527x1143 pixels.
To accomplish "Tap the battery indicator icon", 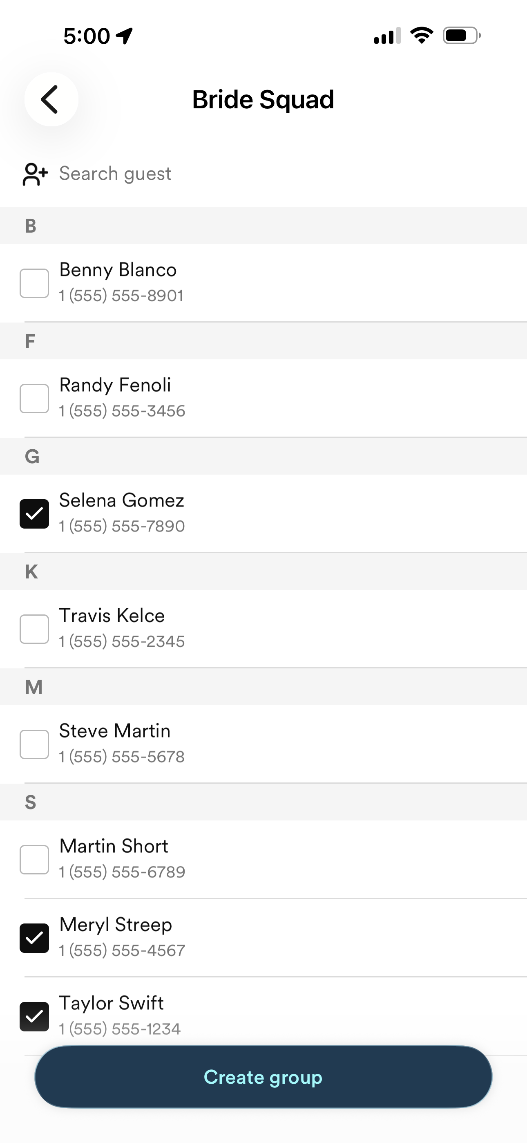I will click(x=461, y=36).
